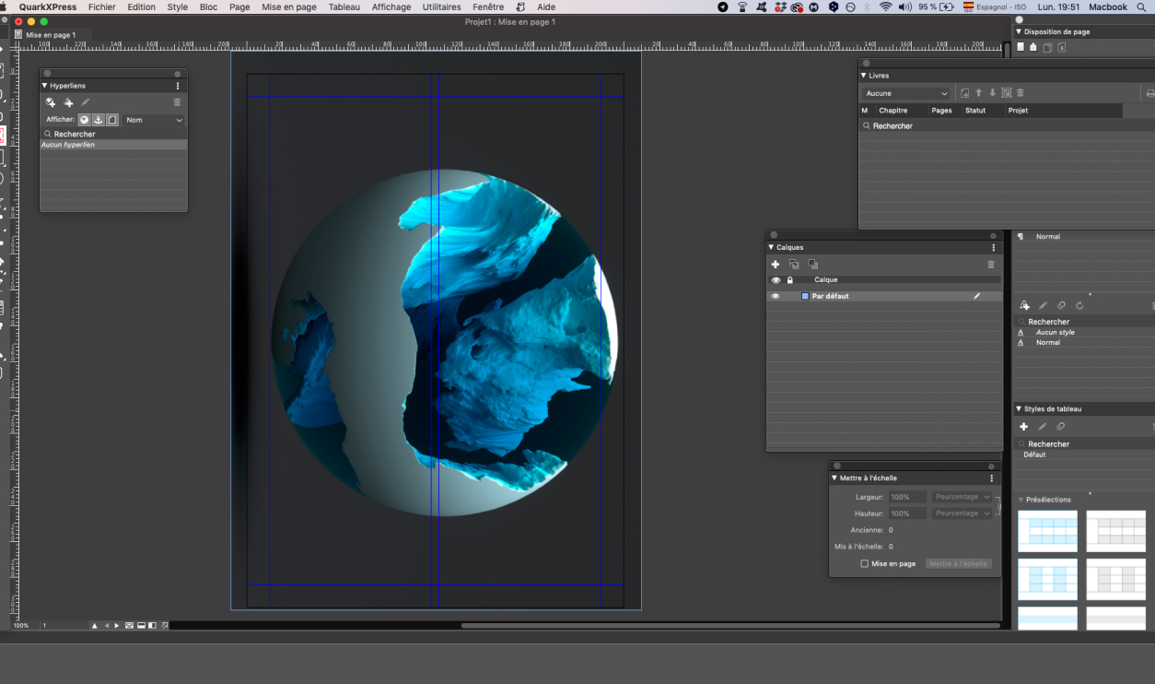Open the Tableau menu
Image resolution: width=1155 pixels, height=684 pixels.
click(344, 6)
